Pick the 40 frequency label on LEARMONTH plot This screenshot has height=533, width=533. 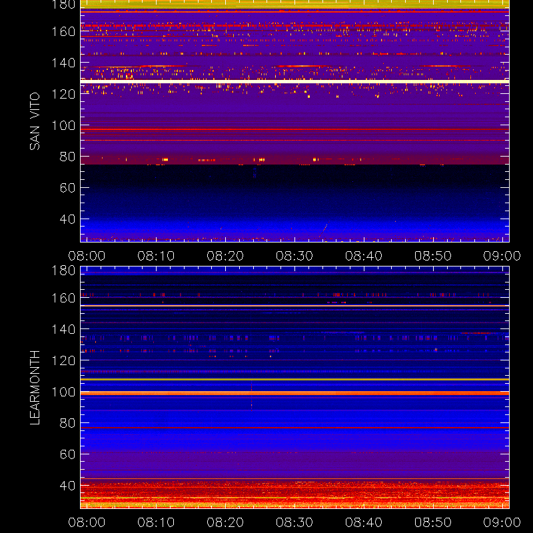67,486
